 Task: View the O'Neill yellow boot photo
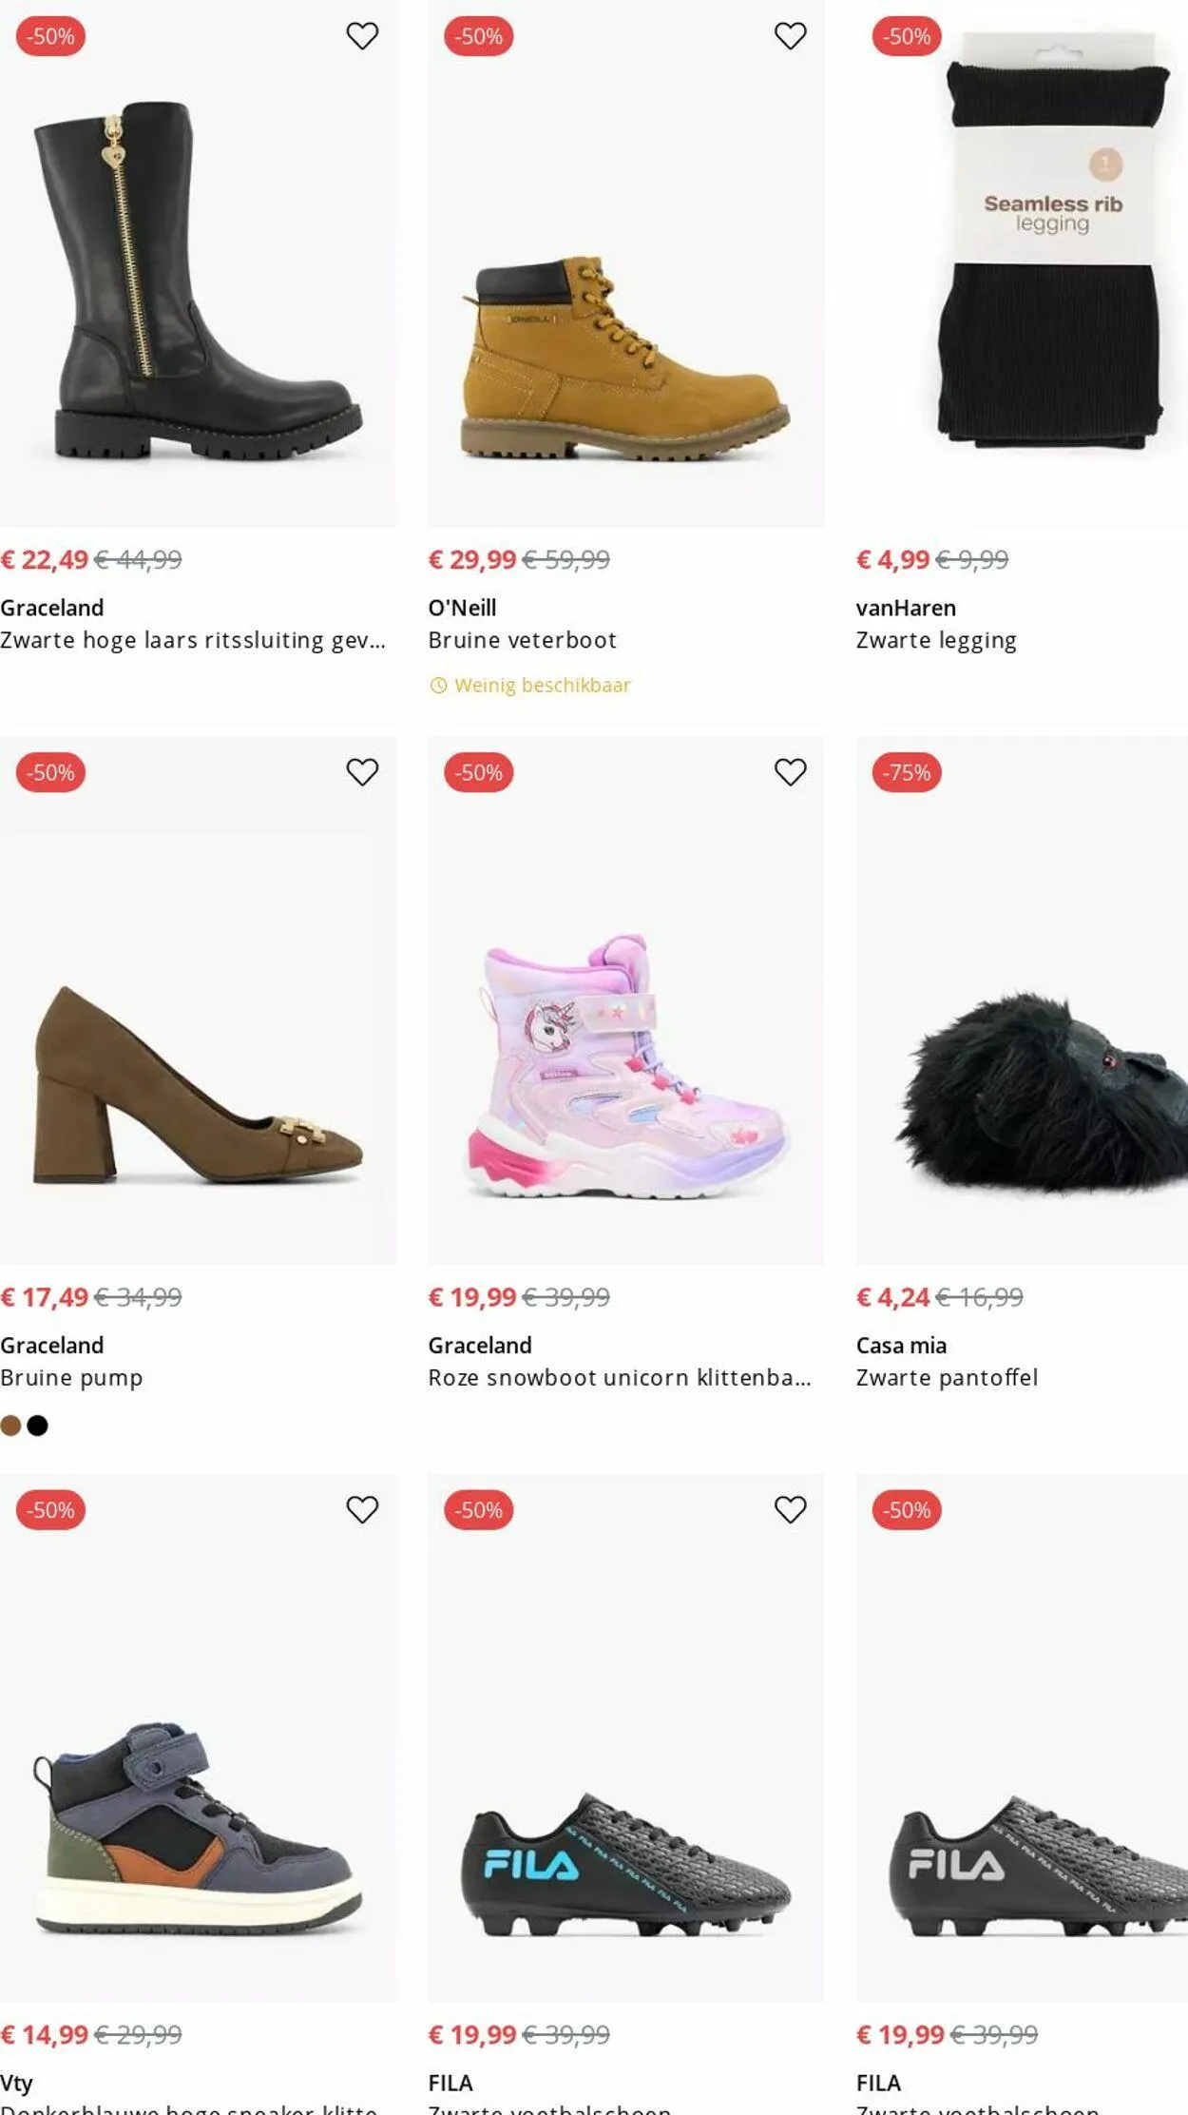[625, 352]
